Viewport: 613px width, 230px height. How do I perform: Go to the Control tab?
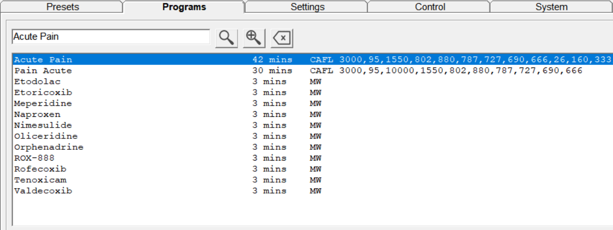click(430, 7)
